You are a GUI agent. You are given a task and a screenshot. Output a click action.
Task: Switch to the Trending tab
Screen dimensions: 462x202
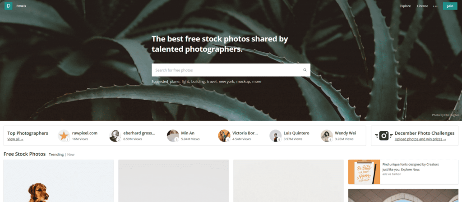click(56, 155)
